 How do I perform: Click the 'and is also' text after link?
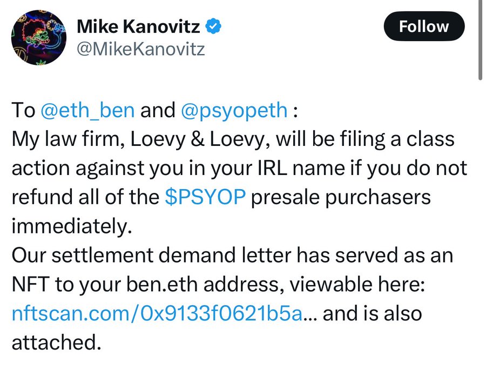click(x=372, y=313)
